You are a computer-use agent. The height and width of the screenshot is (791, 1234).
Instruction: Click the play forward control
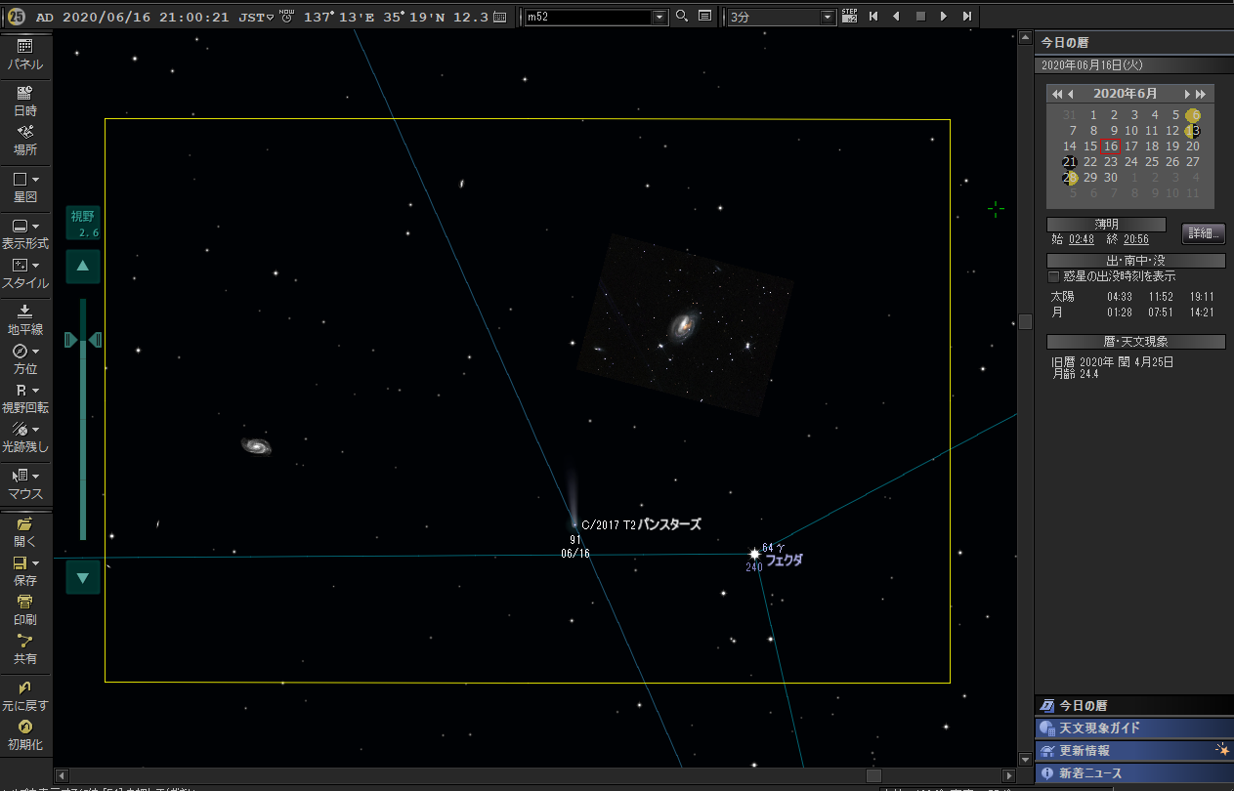943,17
